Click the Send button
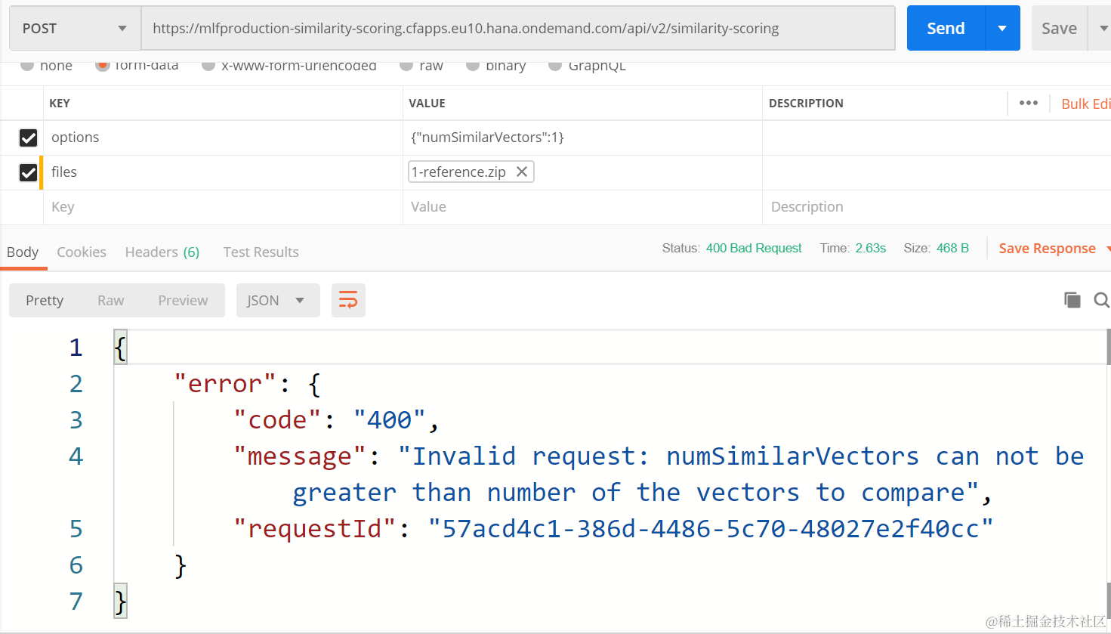Image resolution: width=1111 pixels, height=634 pixels. [946, 28]
